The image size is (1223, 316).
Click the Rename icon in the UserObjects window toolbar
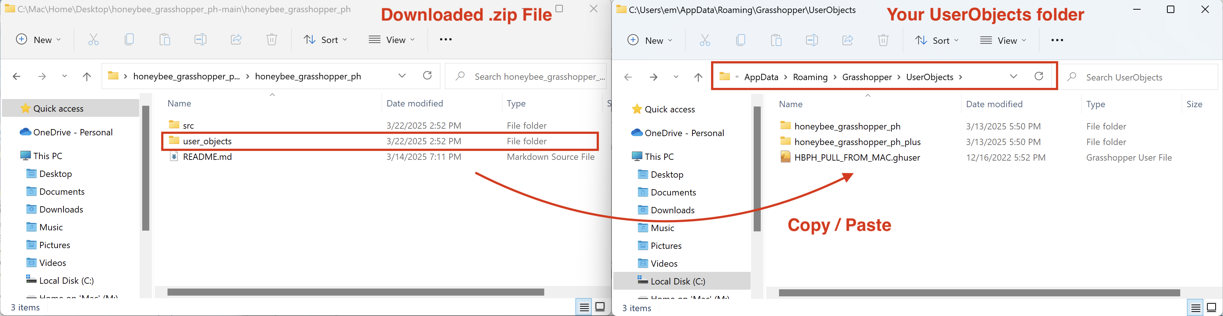click(x=812, y=40)
